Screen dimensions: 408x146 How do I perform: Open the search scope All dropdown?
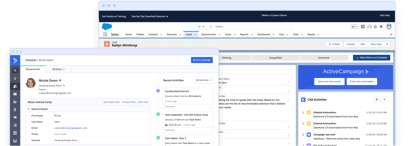(201, 27)
